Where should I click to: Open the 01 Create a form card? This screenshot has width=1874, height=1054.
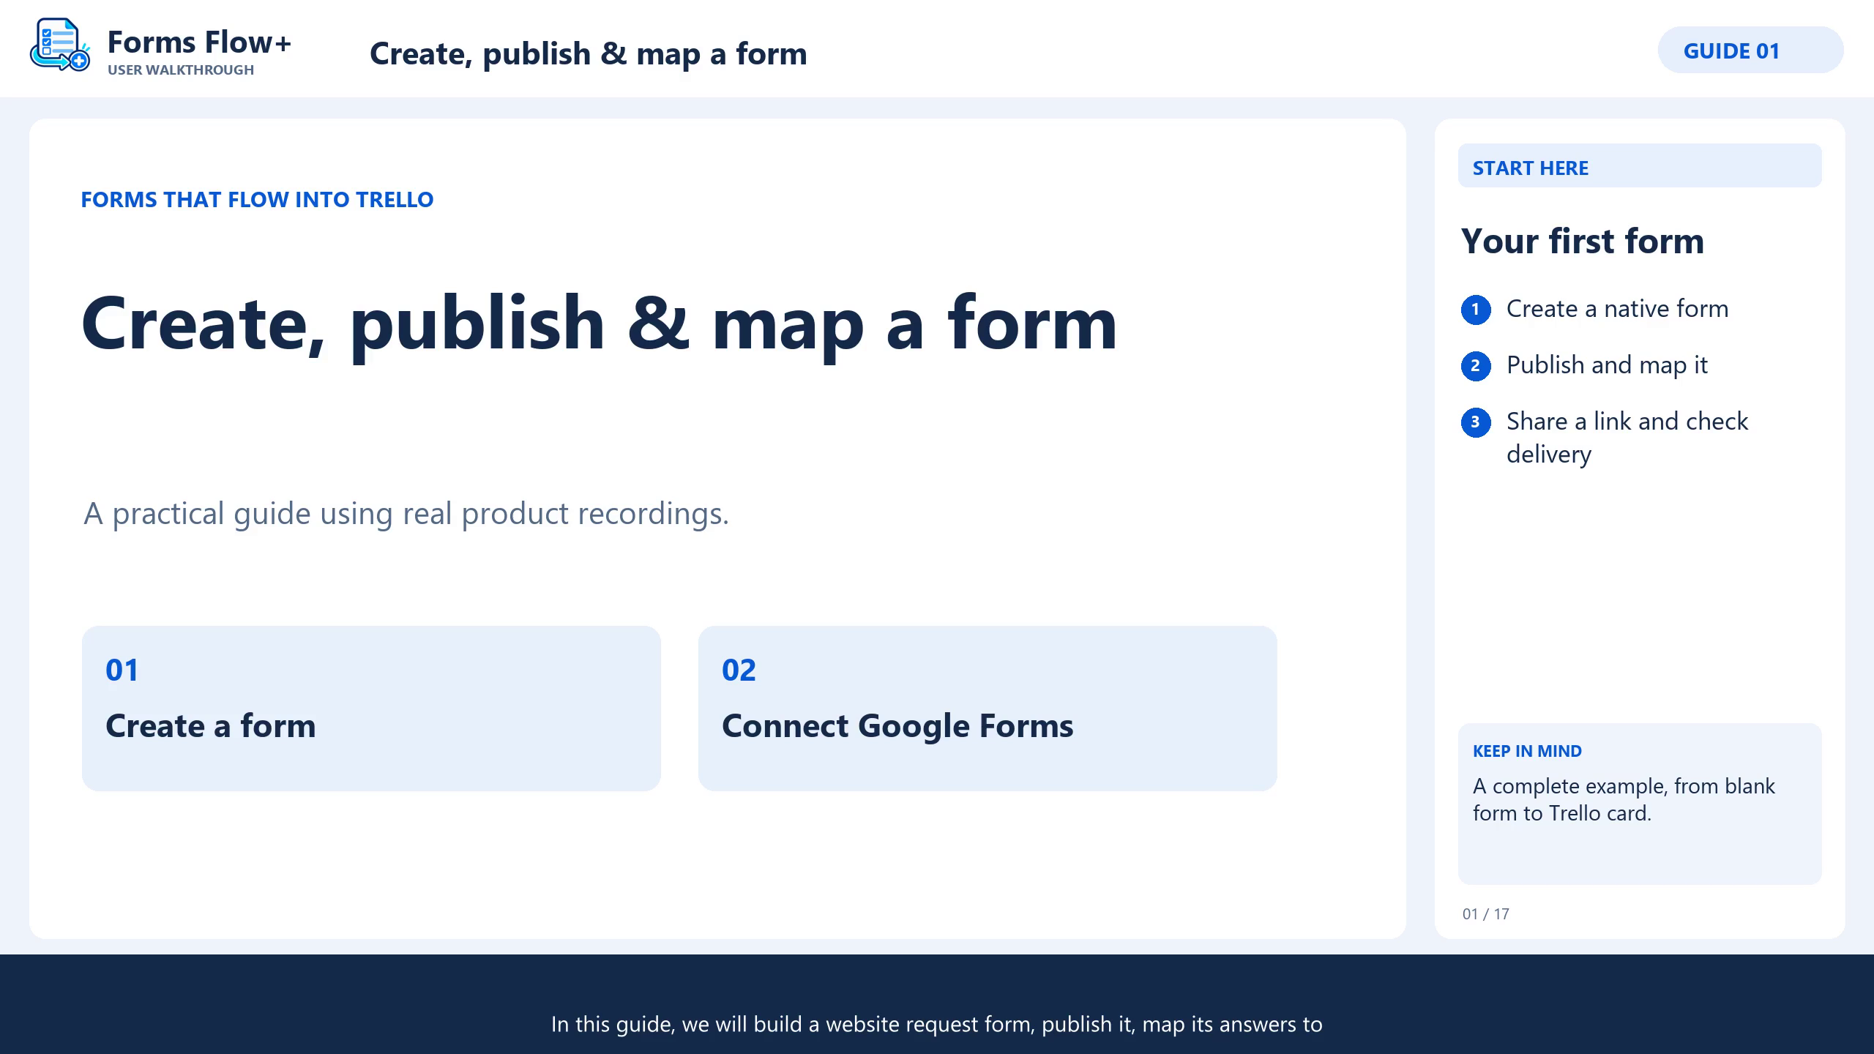click(371, 708)
